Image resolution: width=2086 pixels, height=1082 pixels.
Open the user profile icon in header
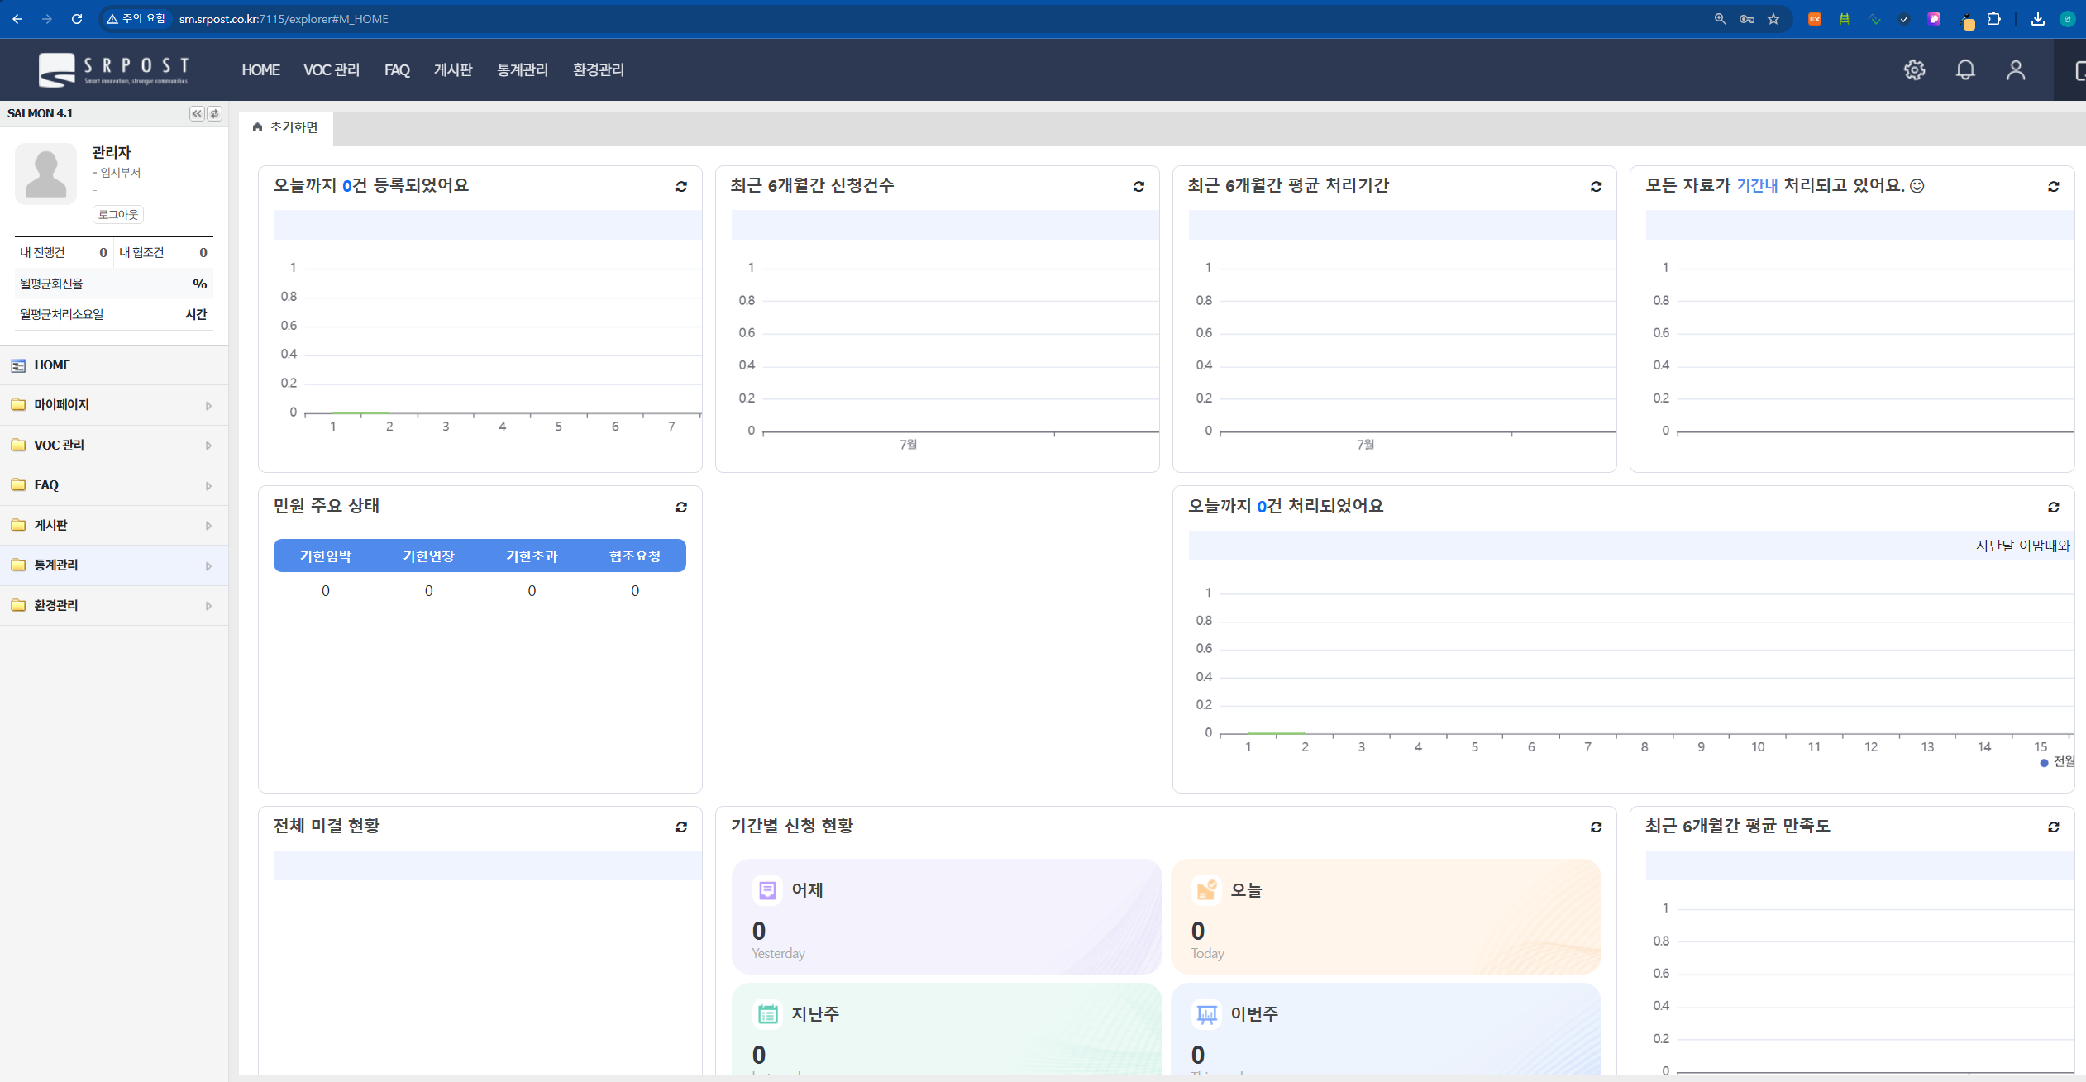tap(2016, 70)
